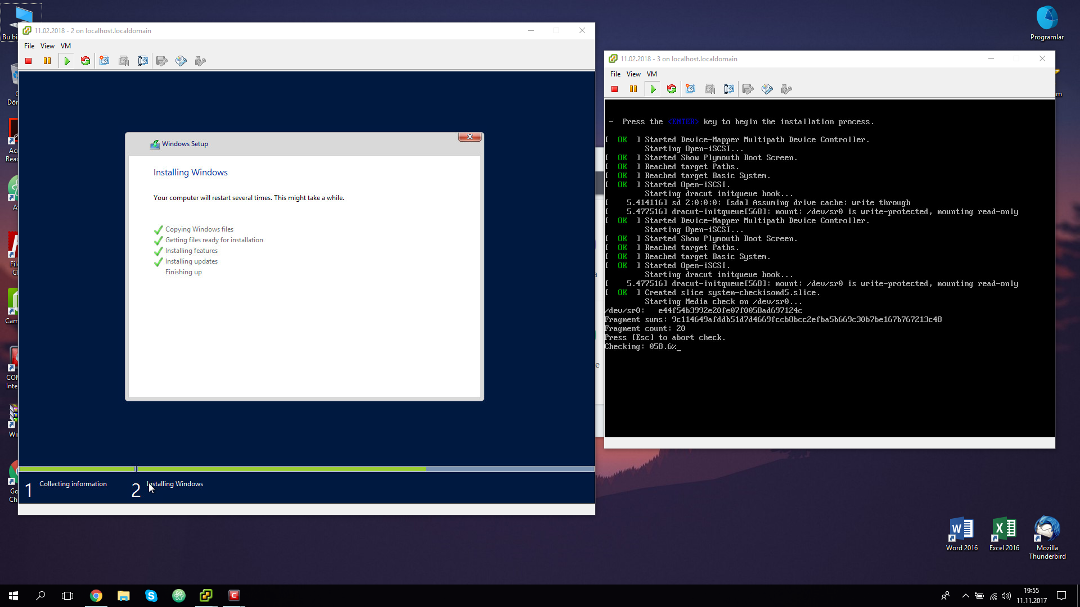The image size is (1080, 607).
Task: Open the Word 2016 desktop shortcut
Action: click(x=962, y=534)
